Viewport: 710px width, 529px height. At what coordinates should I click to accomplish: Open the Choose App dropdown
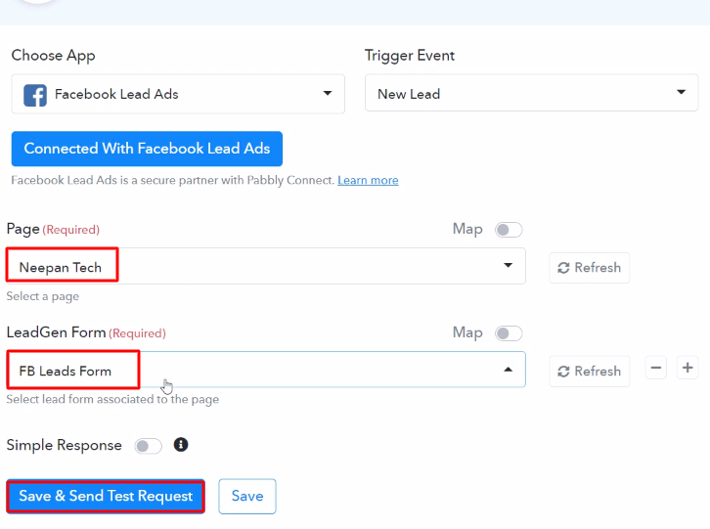coord(178,94)
